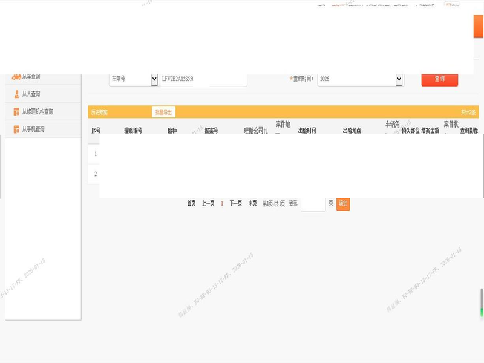Screen dimensions: 484x363
Task: Click the icon beside 从手机查询
Action: tap(16, 129)
